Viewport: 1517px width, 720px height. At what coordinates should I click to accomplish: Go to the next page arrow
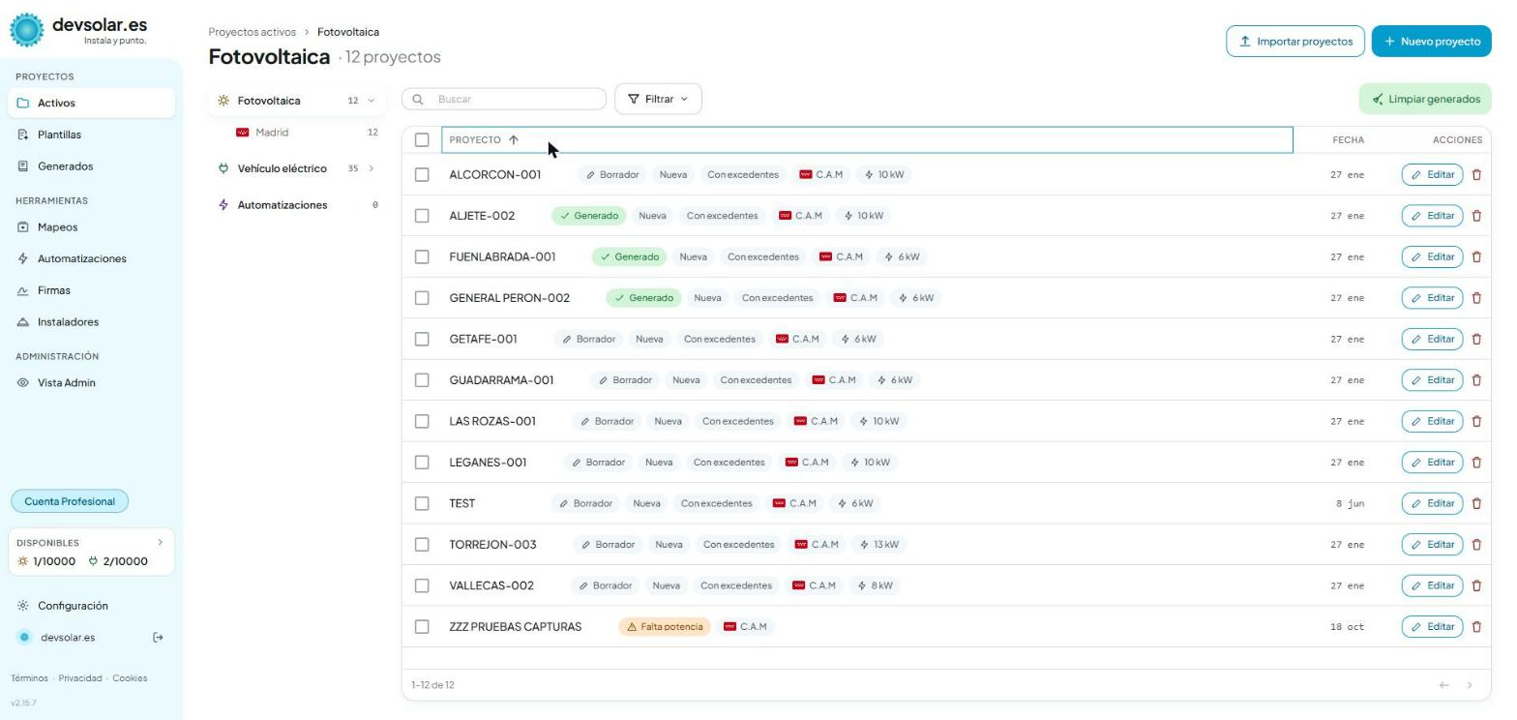click(x=1470, y=685)
